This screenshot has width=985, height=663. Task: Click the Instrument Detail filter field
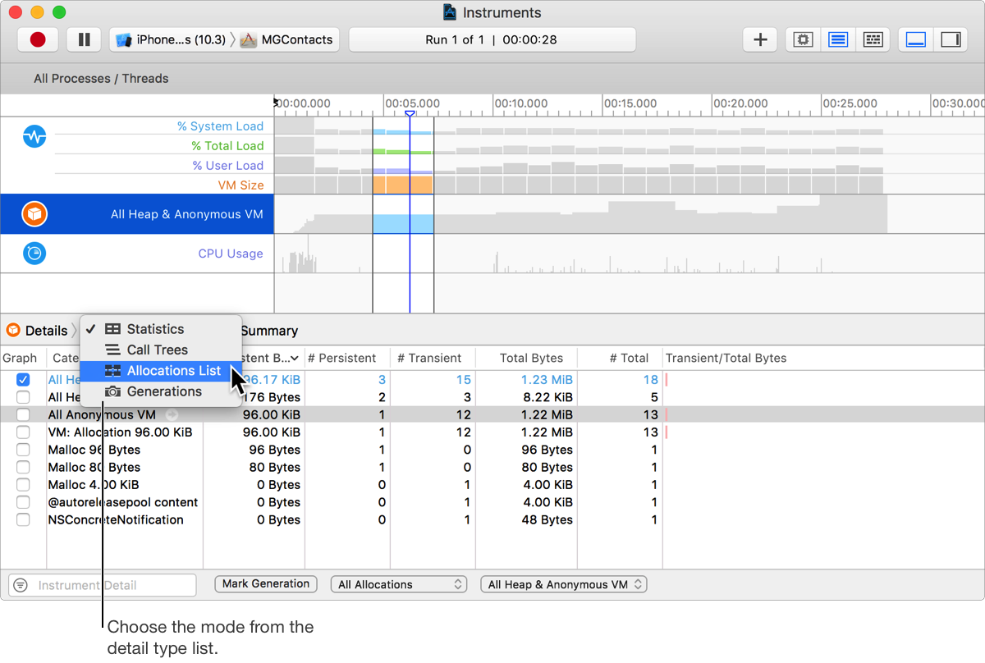coord(112,585)
